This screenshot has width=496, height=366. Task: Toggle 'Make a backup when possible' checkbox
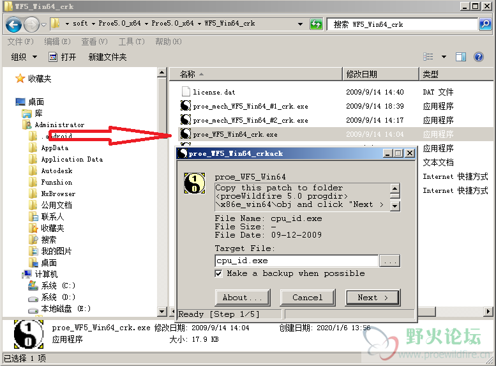218,273
